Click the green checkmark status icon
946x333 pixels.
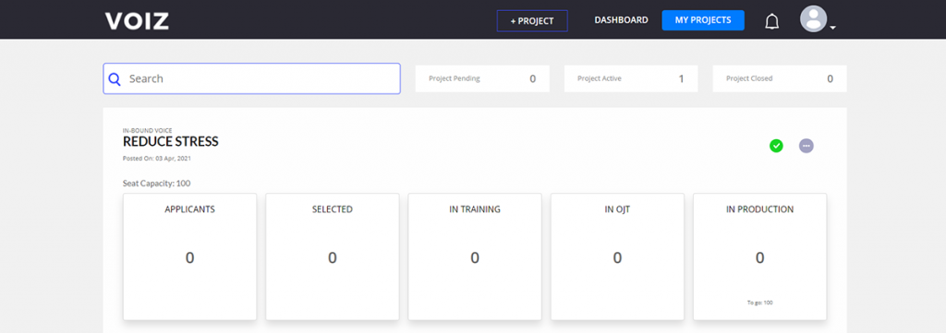tap(776, 146)
